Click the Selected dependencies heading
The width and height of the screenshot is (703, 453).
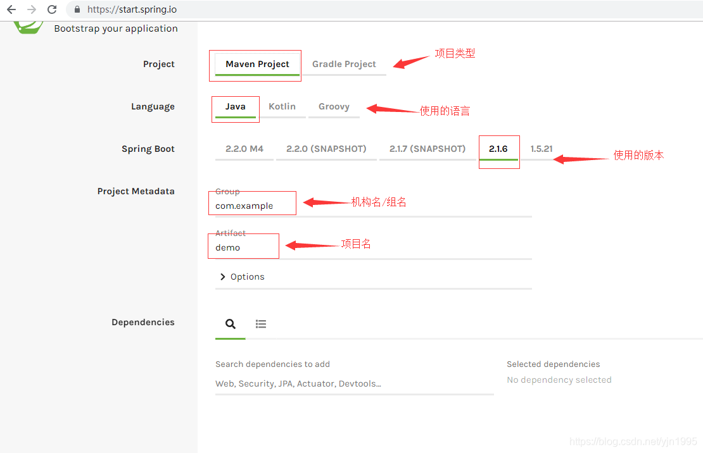pyautogui.click(x=554, y=364)
